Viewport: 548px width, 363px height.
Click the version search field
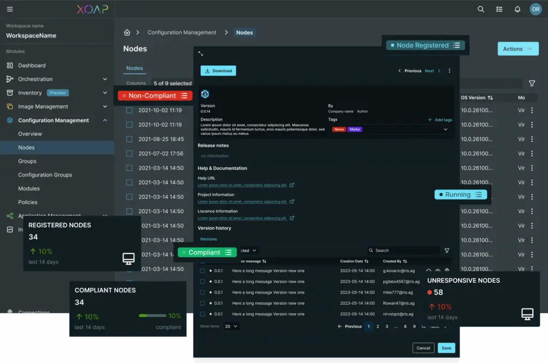pos(404,250)
